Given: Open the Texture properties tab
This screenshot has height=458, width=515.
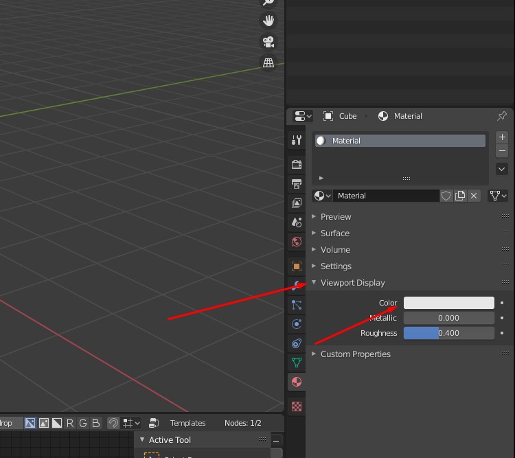Looking at the screenshot, I should tap(297, 407).
